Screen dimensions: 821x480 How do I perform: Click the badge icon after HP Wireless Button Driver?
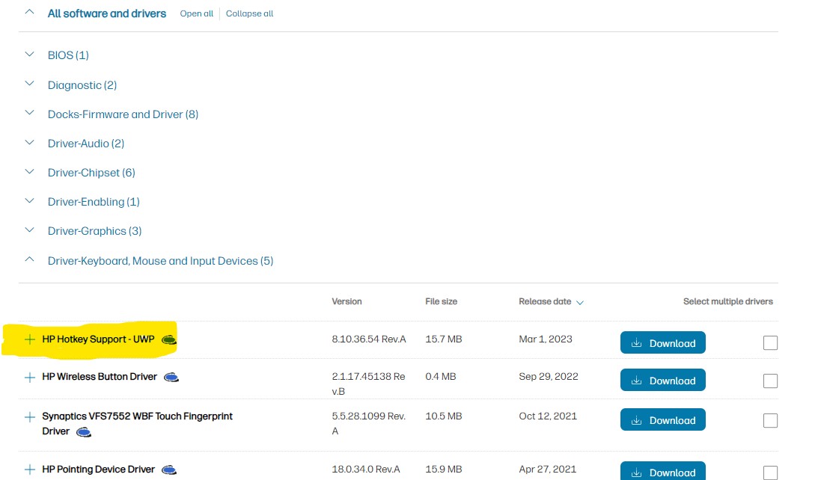click(171, 378)
